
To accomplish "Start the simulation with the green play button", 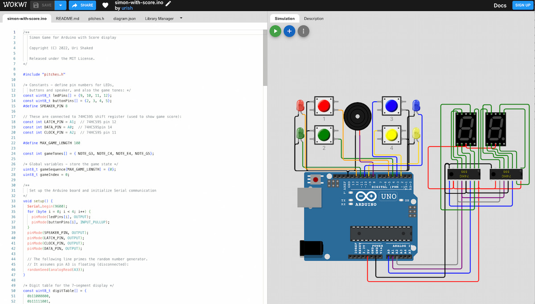I will [x=275, y=31].
